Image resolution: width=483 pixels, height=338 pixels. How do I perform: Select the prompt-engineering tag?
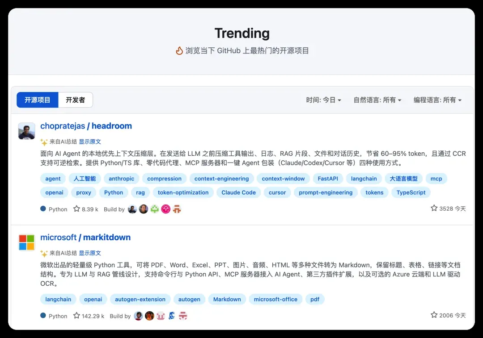pyautogui.click(x=326, y=192)
